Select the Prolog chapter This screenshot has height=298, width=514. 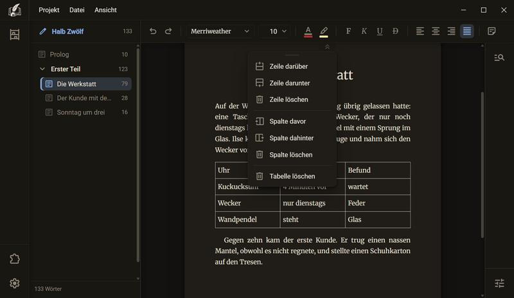coord(84,55)
